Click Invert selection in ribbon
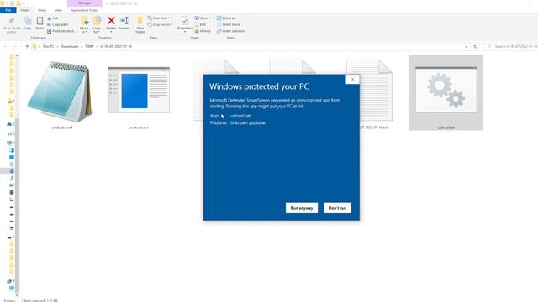Screen dimensions: 538x302 tap(231, 31)
